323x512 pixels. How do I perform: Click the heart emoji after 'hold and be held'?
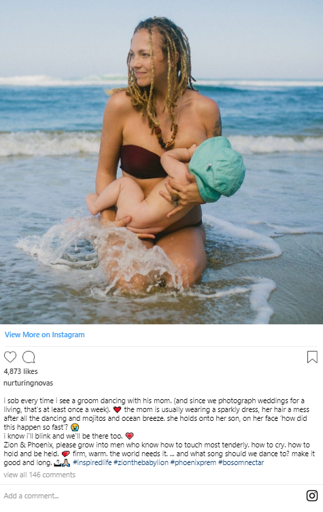point(66,454)
